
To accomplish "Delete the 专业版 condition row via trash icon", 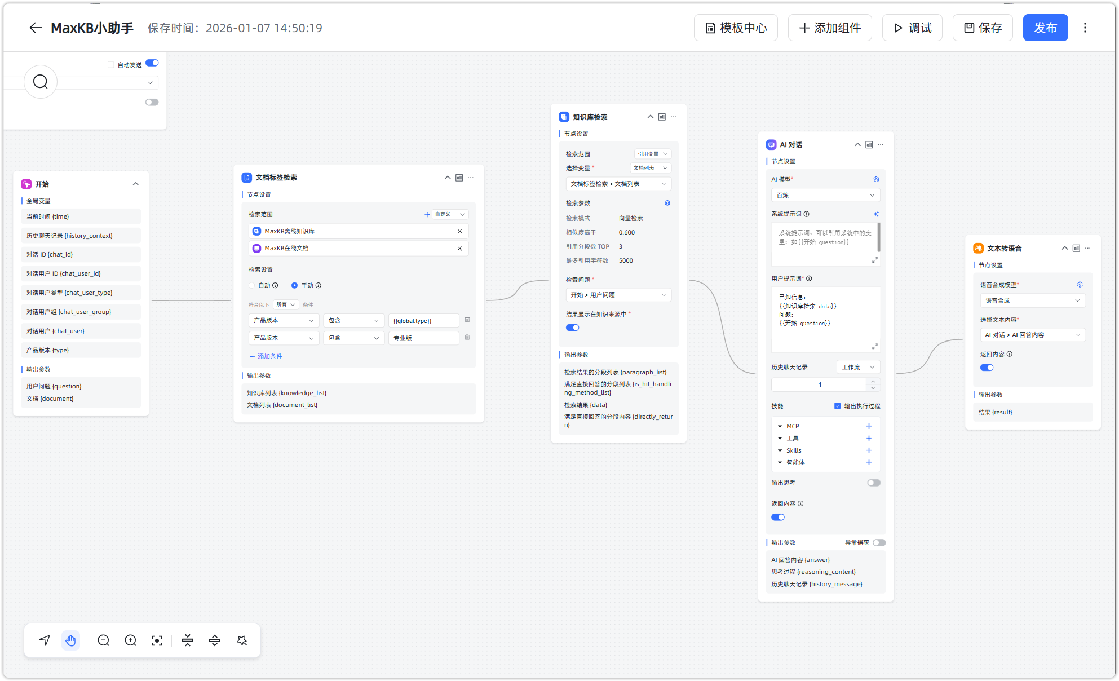I will coord(467,337).
